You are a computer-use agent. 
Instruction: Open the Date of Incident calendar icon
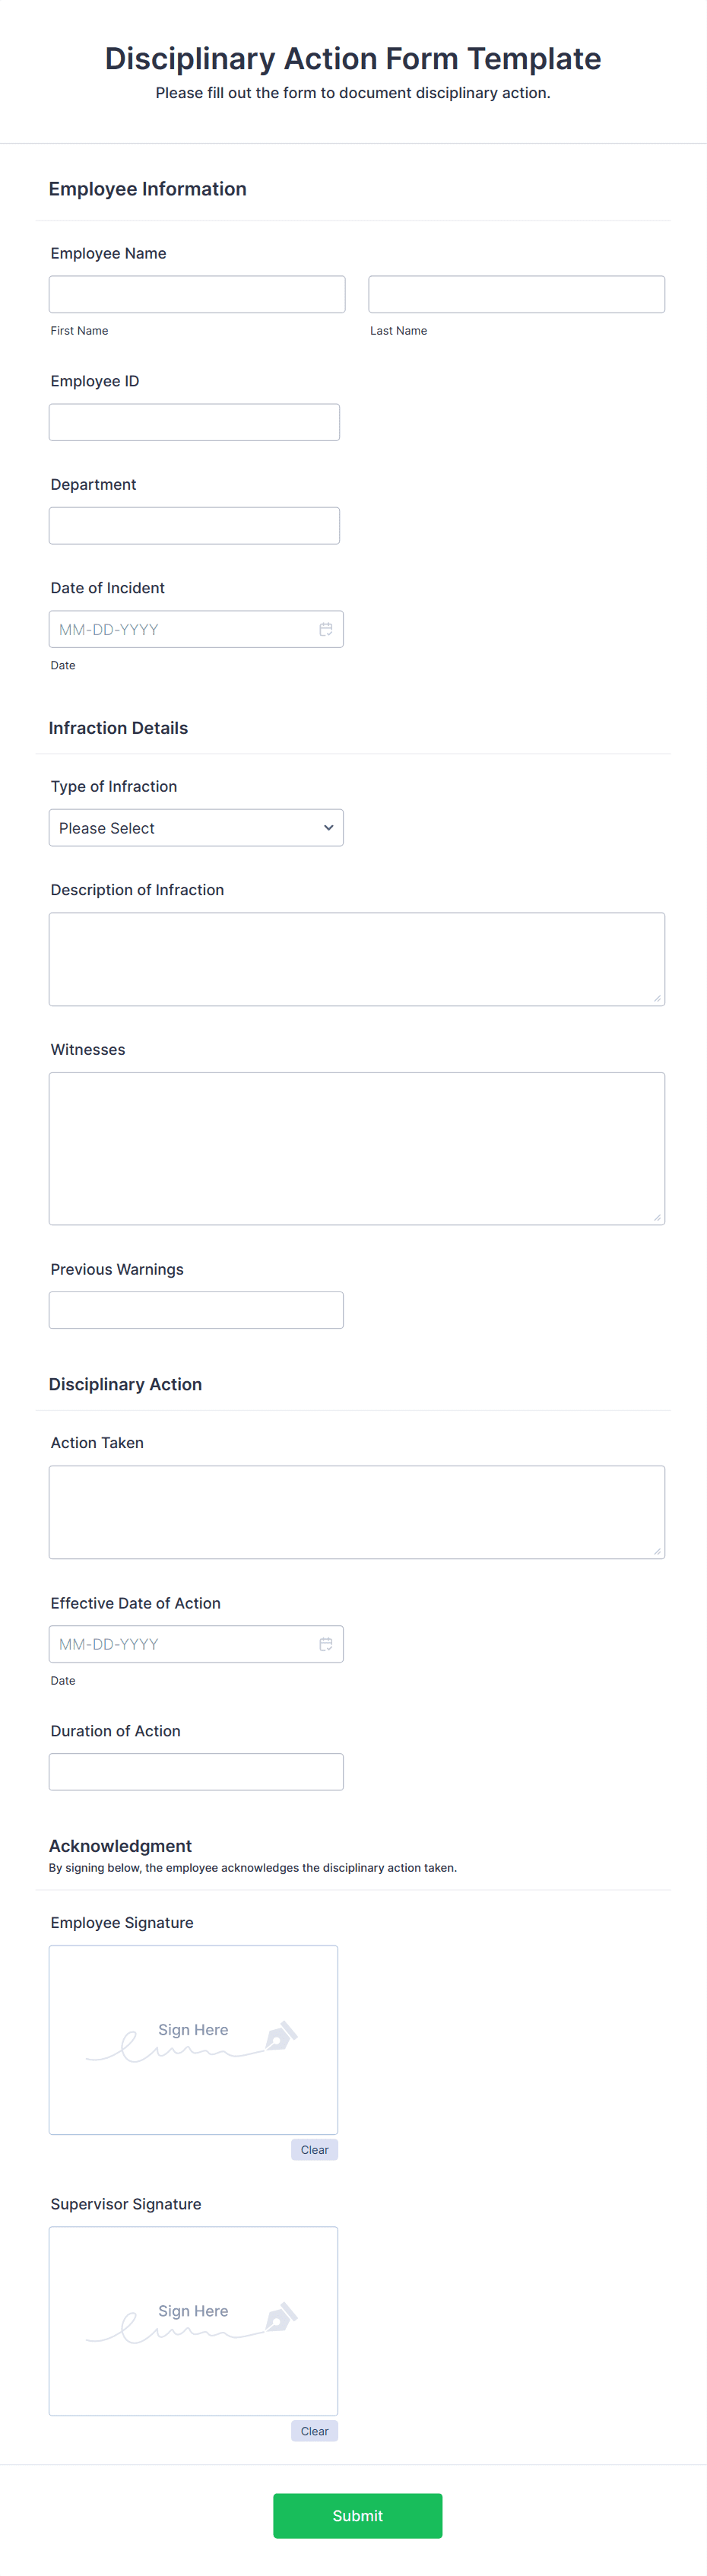pos(326,629)
